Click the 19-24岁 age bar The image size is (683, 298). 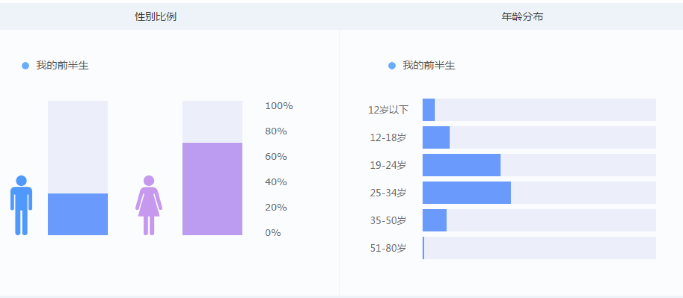click(461, 165)
